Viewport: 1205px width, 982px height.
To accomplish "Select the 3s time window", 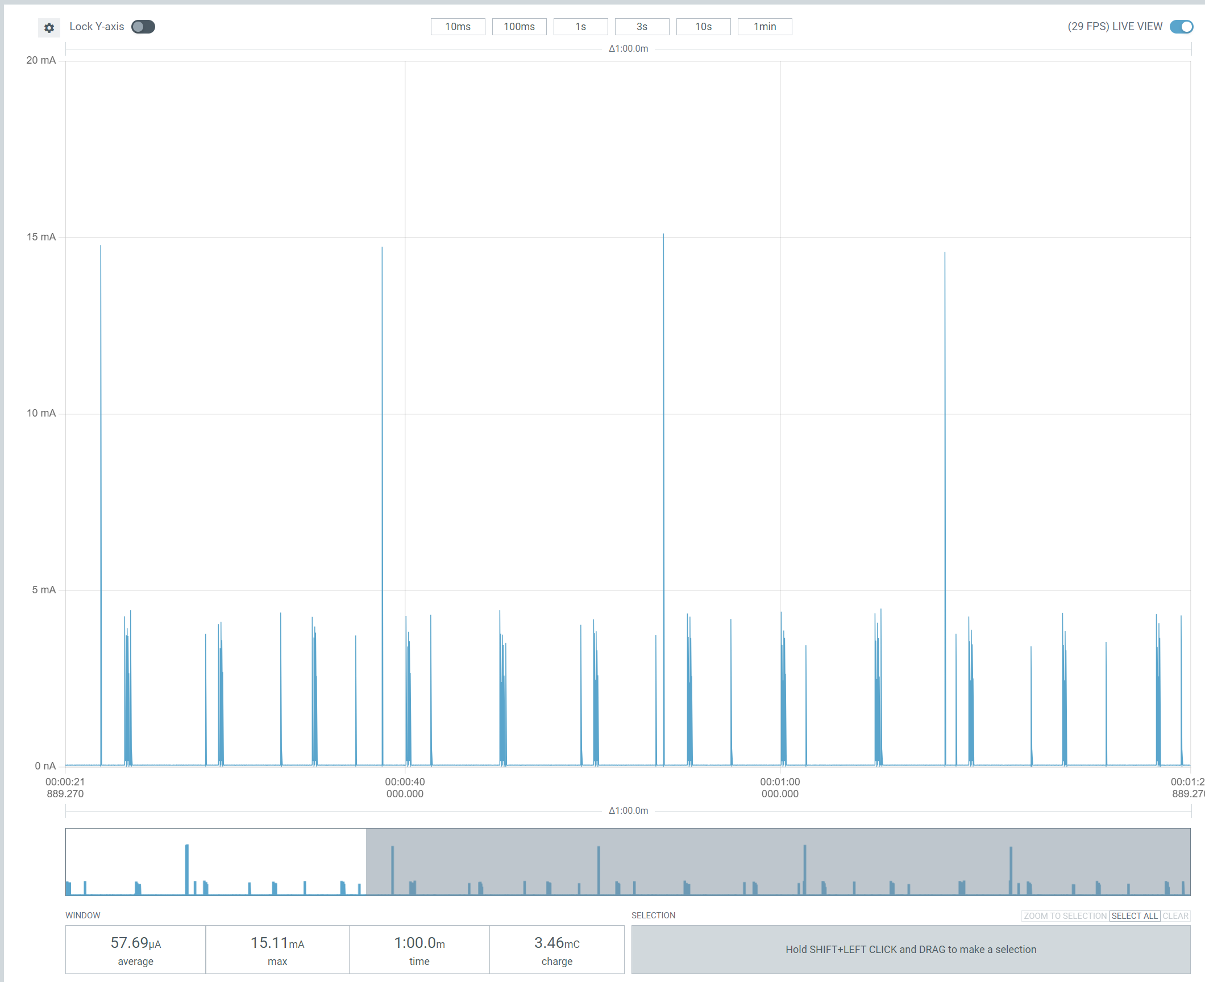I will [x=642, y=27].
